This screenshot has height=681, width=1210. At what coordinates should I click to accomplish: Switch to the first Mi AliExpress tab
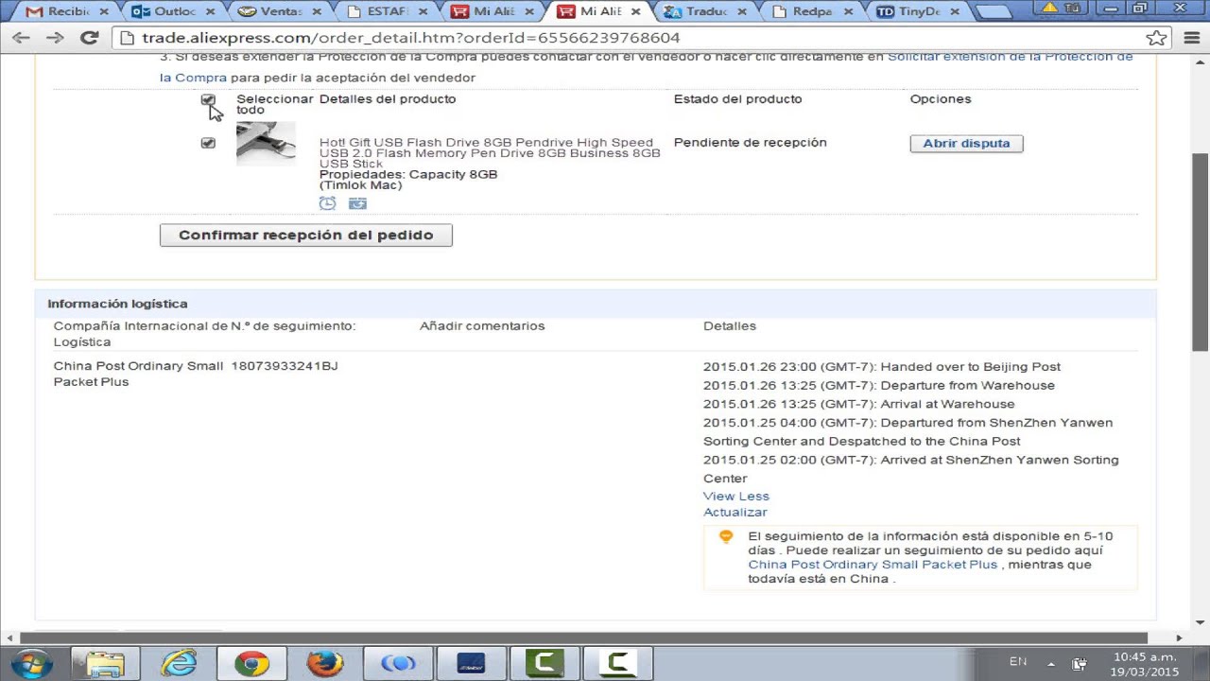click(x=491, y=12)
